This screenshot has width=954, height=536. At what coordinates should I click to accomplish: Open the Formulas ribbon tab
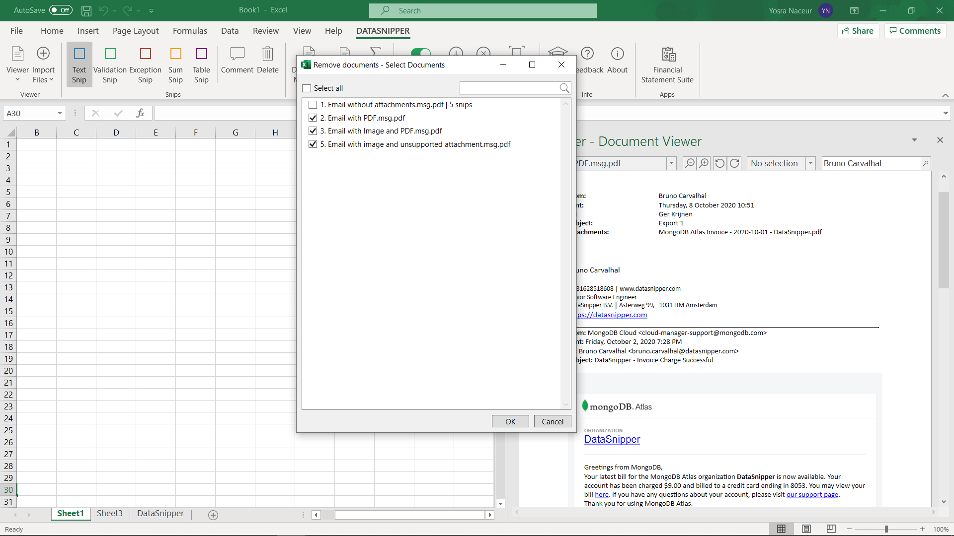pyautogui.click(x=190, y=31)
